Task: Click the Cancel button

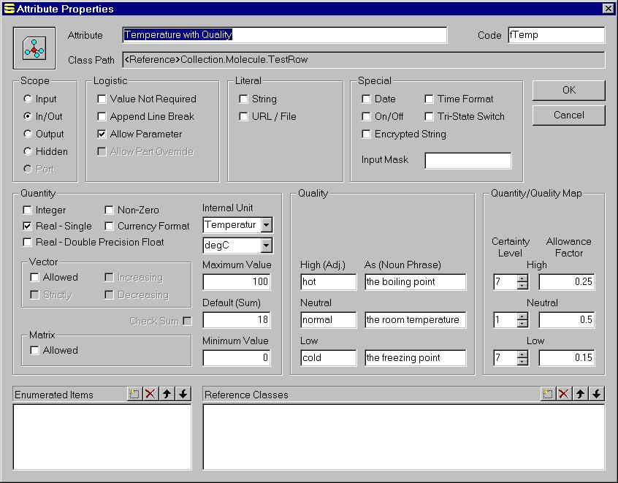Action: point(568,115)
